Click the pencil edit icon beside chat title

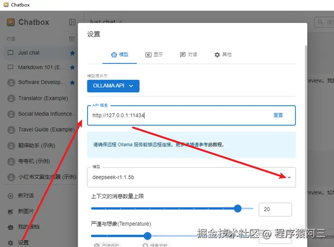click(121, 22)
